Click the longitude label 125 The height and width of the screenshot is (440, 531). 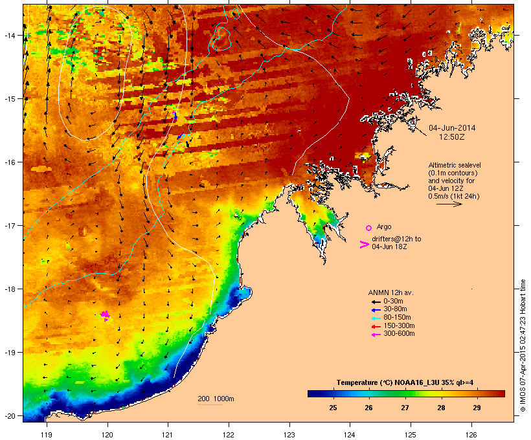click(411, 435)
